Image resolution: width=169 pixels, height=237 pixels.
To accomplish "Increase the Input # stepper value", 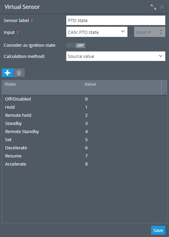I will (x=161, y=30).
